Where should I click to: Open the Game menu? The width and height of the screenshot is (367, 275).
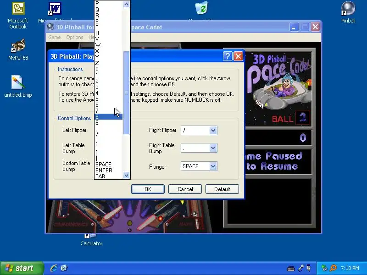[55, 37]
